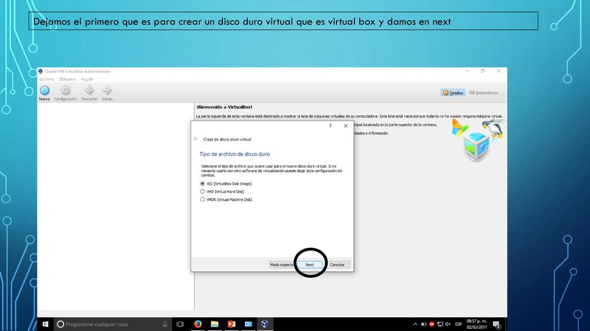The height and width of the screenshot is (331, 590).
Task: Click the Tipo de archivo de disco duro heading
Action: coord(235,154)
